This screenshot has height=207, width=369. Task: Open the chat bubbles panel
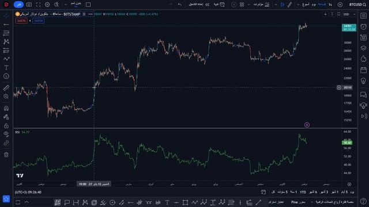pyautogui.click(x=363, y=94)
